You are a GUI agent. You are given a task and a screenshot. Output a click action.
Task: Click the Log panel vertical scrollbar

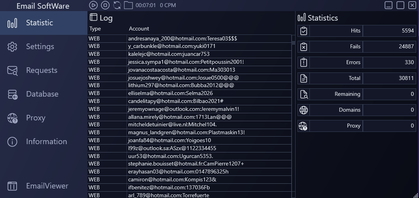293,119
